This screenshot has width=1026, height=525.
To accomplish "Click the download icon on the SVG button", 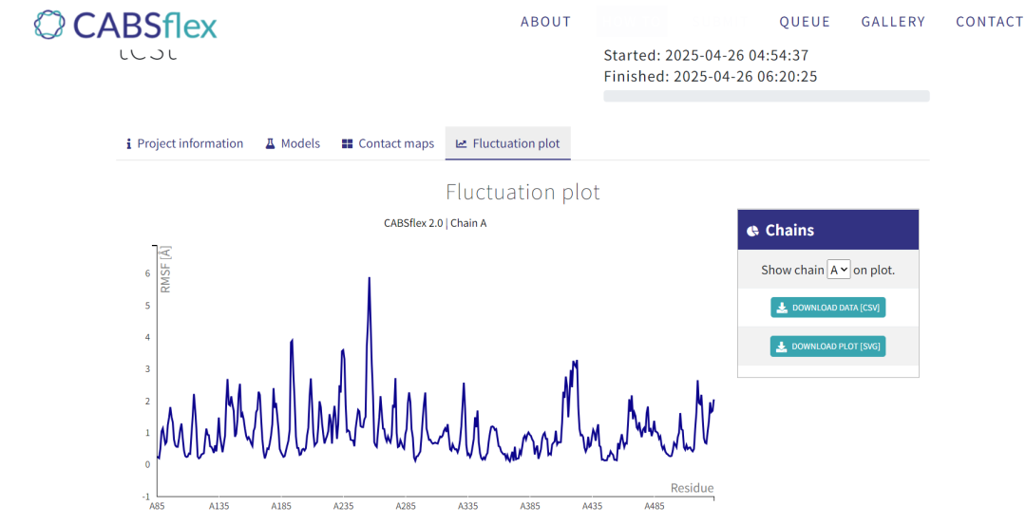I will tap(781, 347).
